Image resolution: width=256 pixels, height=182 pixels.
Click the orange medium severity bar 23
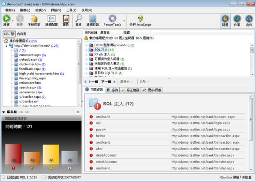tap(32, 158)
